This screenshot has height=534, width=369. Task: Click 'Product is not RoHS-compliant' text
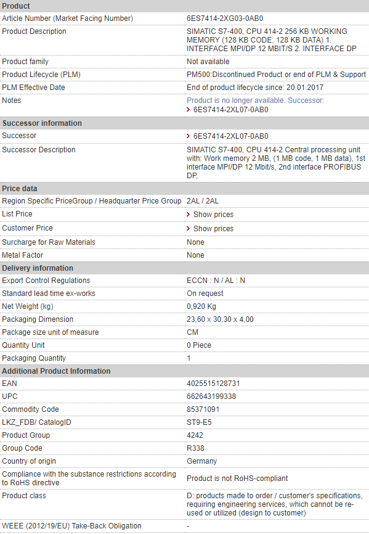coord(237,479)
